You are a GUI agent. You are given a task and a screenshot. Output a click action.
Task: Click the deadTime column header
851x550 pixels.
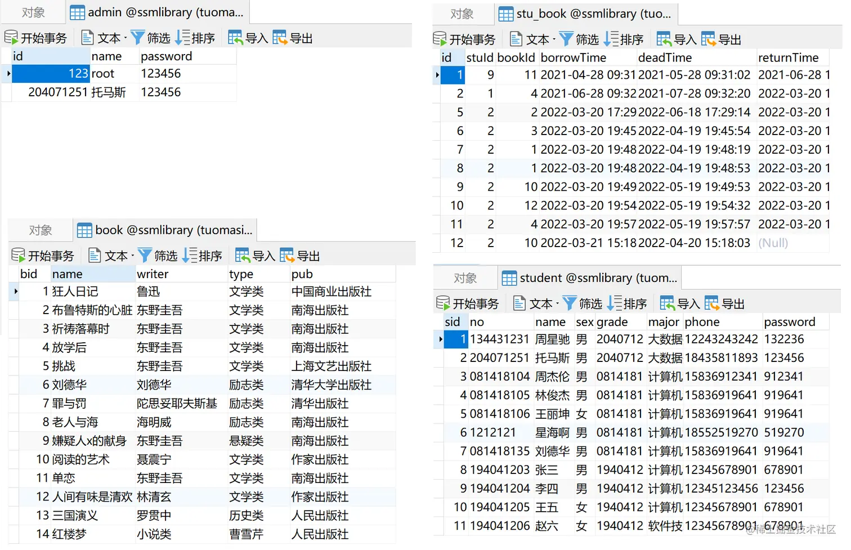pos(696,57)
